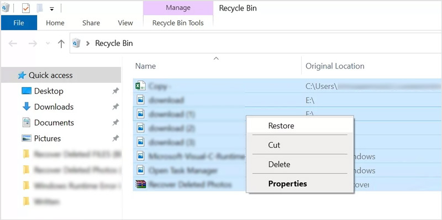Expand the address bar chevron before Recycle Bin
This screenshot has height=220, width=442.
[88, 44]
